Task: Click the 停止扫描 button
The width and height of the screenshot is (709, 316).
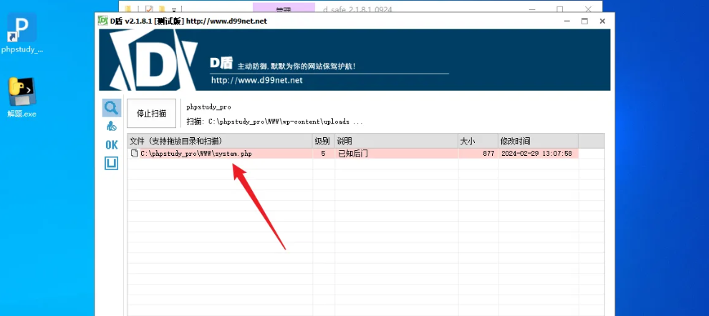Action: [x=152, y=113]
